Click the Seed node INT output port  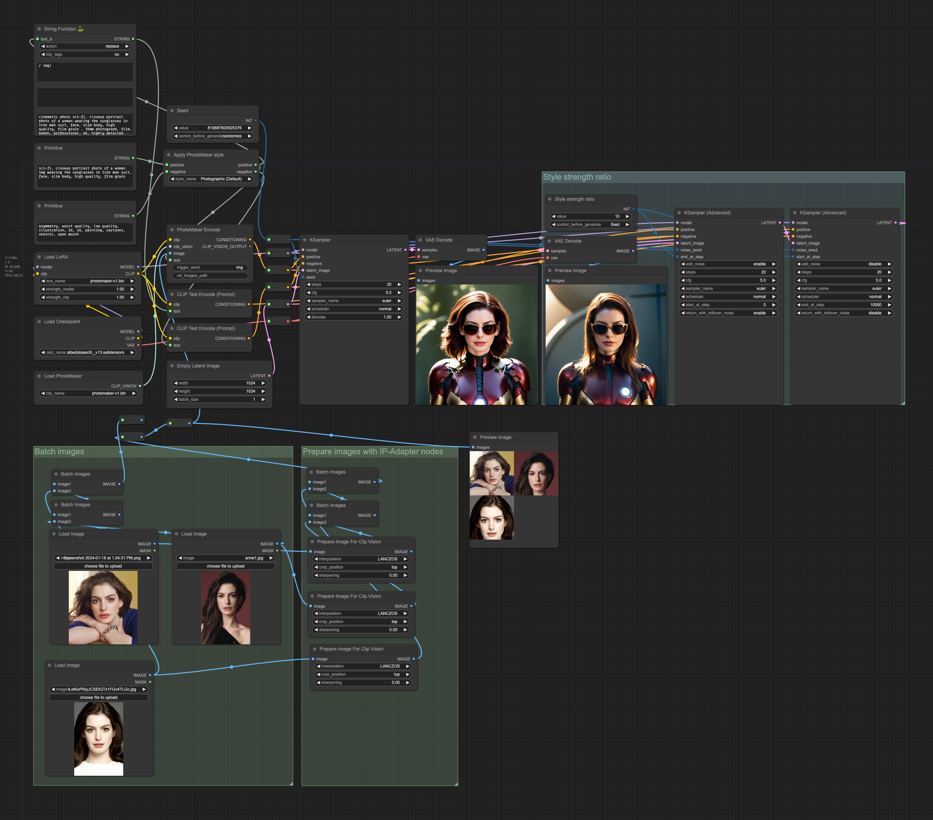tap(256, 120)
